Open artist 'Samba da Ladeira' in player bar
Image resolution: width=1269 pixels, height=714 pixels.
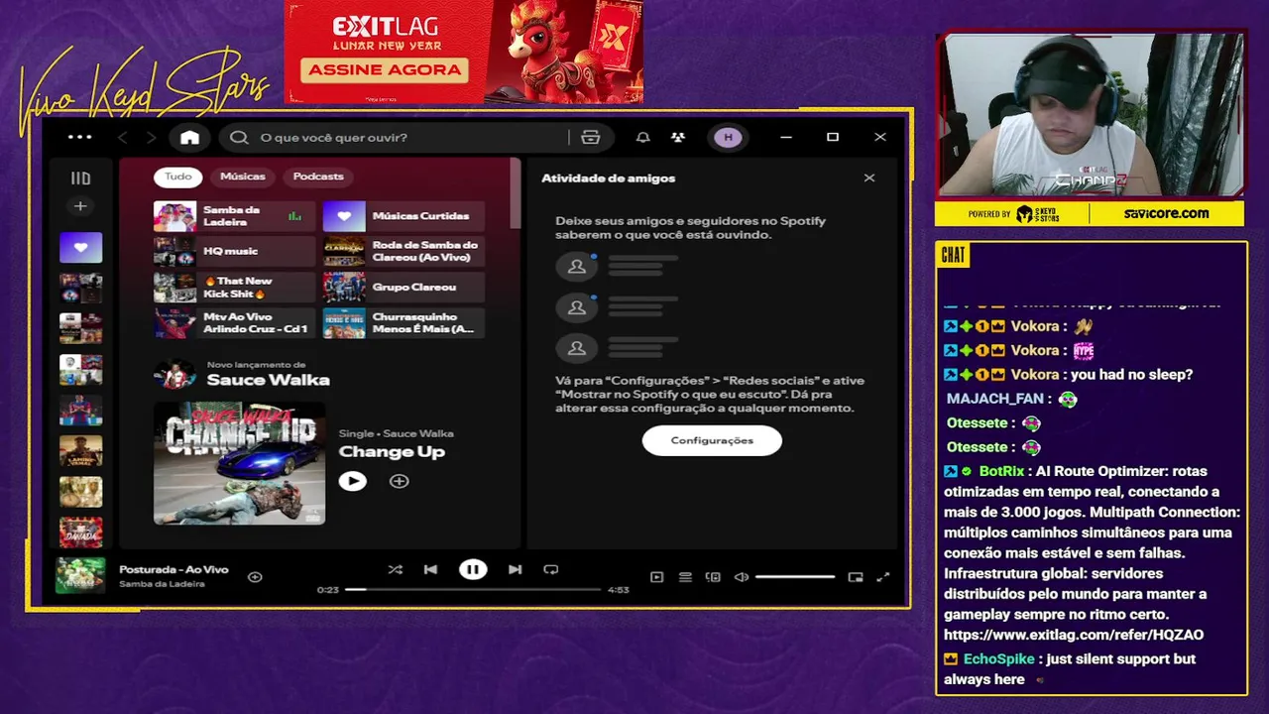(x=162, y=584)
